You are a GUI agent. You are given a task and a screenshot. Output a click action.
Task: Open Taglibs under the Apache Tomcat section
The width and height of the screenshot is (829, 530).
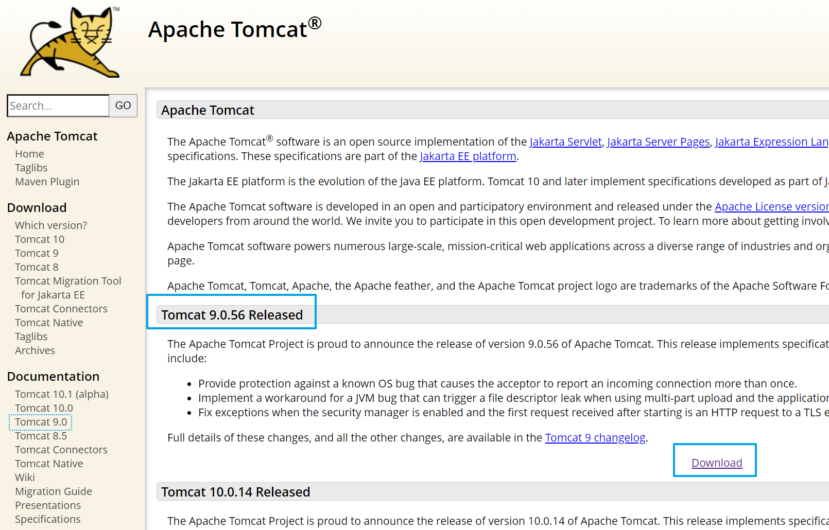31,168
